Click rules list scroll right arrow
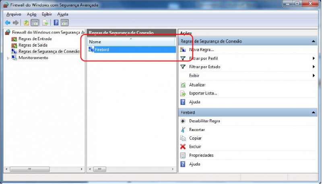 pyautogui.click(x=173, y=169)
